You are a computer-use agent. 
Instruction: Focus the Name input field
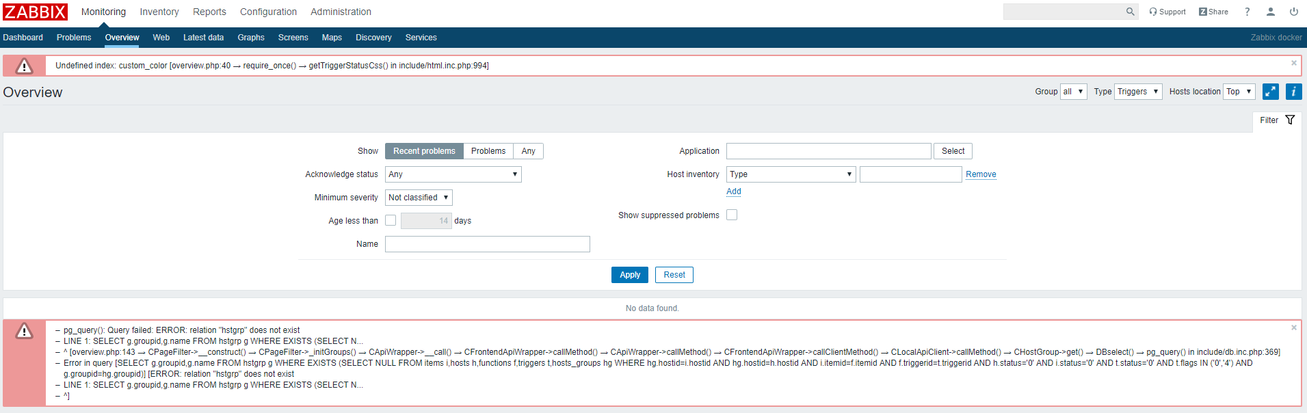pos(488,244)
